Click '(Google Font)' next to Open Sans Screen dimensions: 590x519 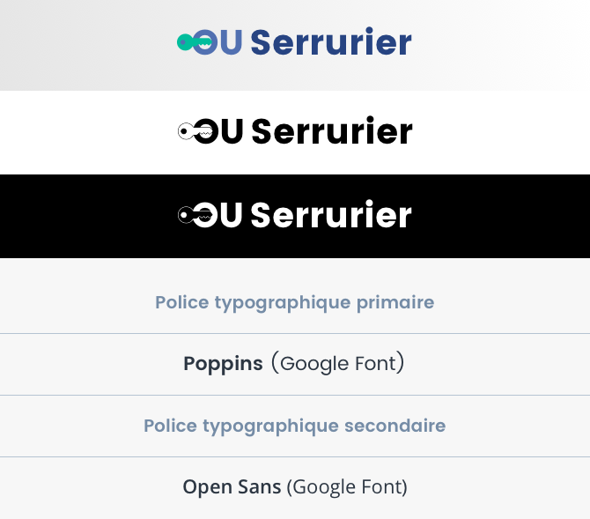point(347,487)
